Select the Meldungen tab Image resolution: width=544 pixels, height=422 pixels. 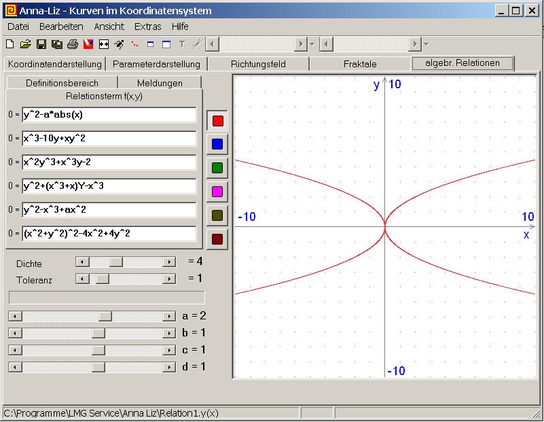pos(160,83)
